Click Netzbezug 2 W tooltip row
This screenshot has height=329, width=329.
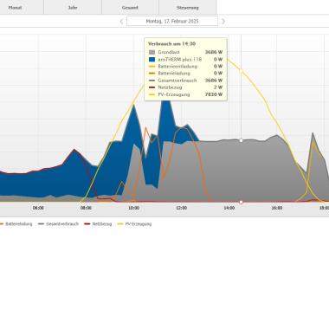pyautogui.click(x=185, y=87)
